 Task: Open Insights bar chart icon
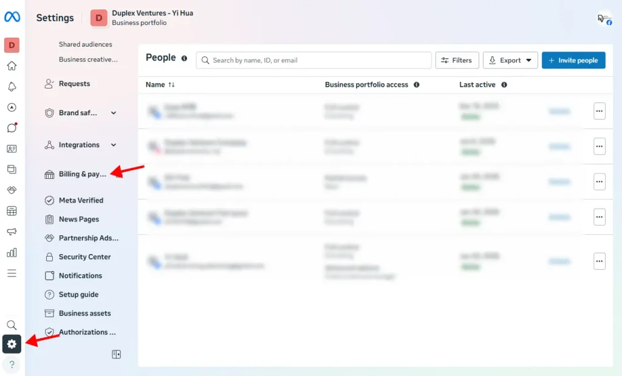(x=12, y=252)
